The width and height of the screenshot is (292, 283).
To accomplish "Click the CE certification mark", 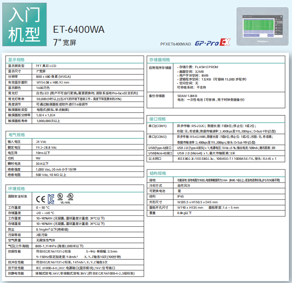I will tap(41, 199).
